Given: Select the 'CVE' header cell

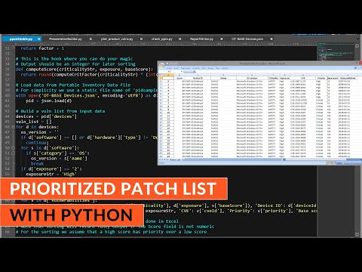Looking at the screenshot, I should (x=302, y=79).
